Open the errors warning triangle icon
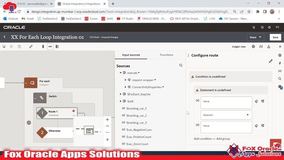 pyautogui.click(x=269, y=47)
